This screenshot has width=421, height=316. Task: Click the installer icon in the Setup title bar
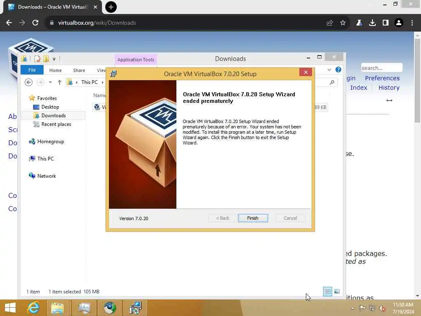click(x=113, y=74)
